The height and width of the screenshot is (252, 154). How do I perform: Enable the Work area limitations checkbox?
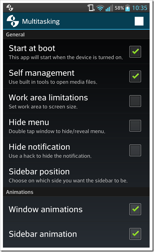135,101
